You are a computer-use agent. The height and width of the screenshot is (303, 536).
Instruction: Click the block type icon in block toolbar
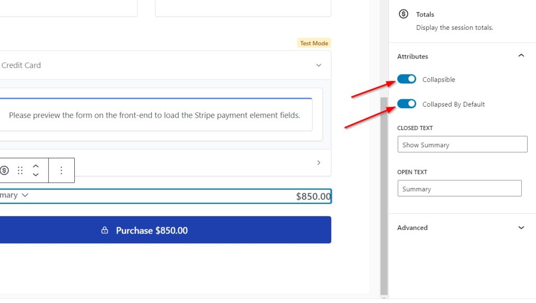pos(5,170)
